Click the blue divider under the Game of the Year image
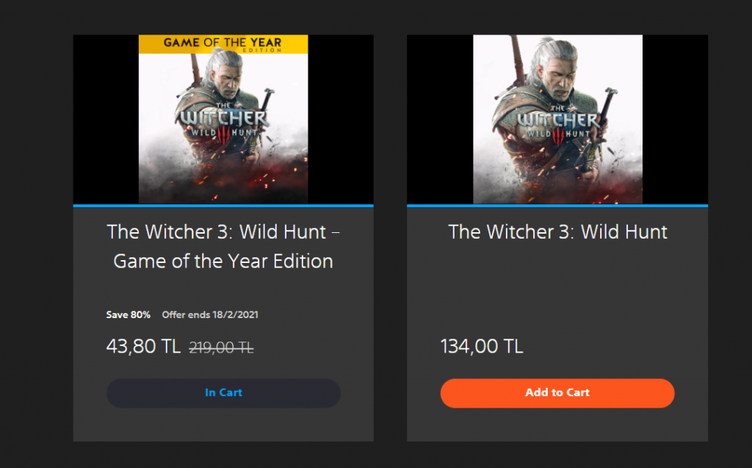Image resolution: width=752 pixels, height=468 pixels. (x=223, y=205)
